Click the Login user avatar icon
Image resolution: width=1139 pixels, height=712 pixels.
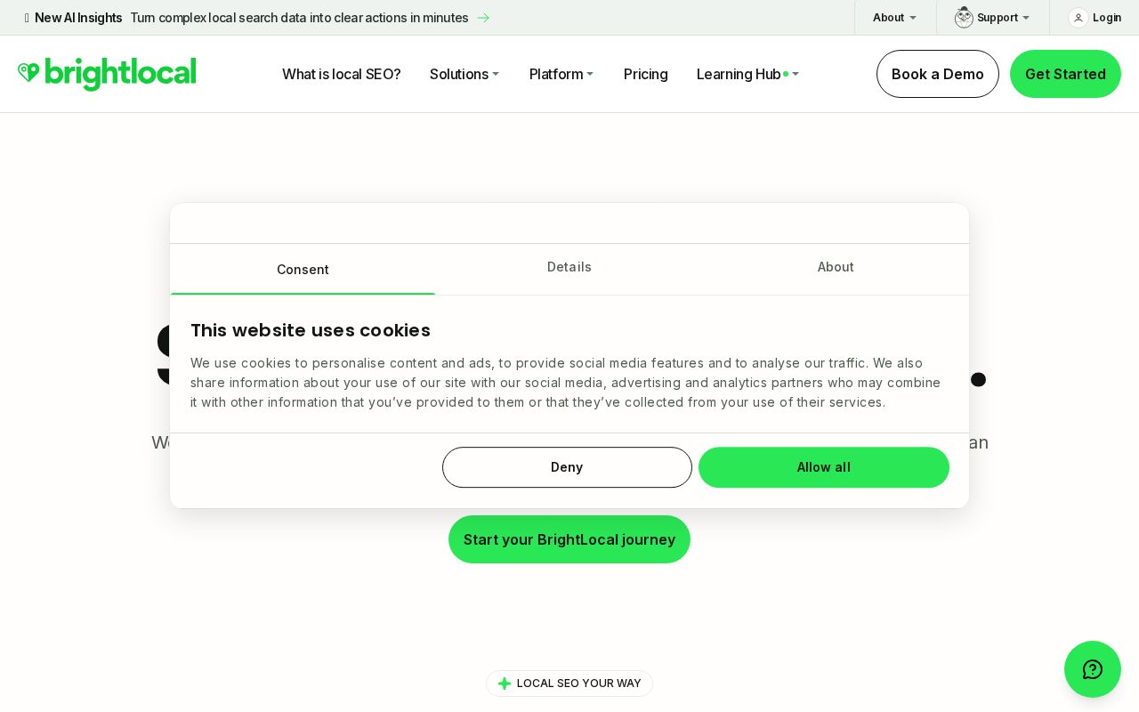coord(1078,18)
